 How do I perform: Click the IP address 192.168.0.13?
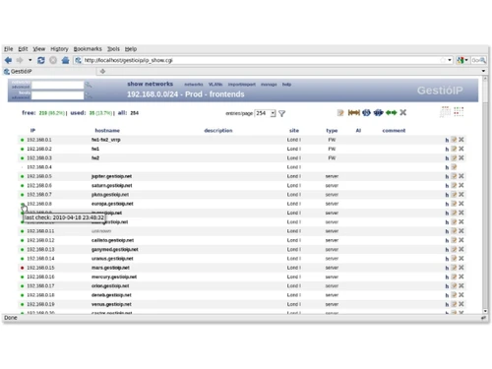pyautogui.click(x=40, y=250)
